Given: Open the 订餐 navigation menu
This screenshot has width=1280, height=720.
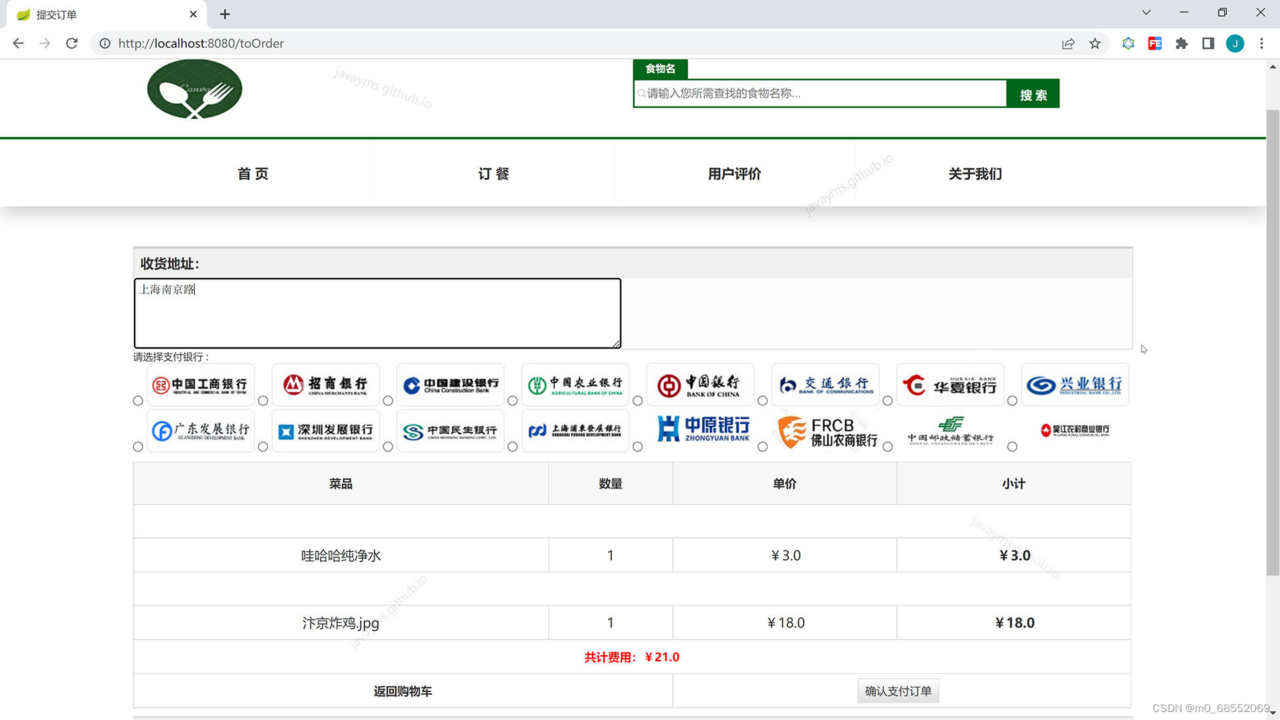Looking at the screenshot, I should (x=493, y=173).
